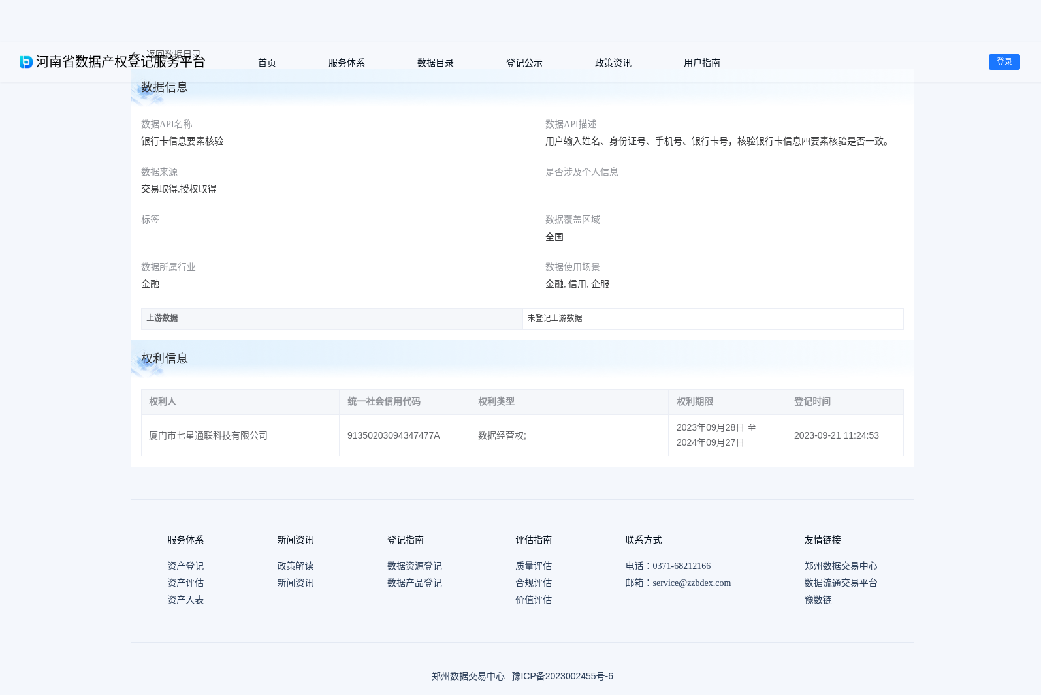Viewport: 1041px width, 695px height.
Task: Open footer link 资产评估
Action: pyautogui.click(x=185, y=583)
